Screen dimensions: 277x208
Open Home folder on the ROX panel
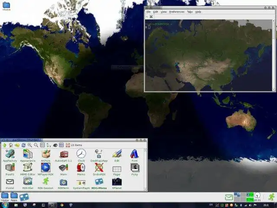click(x=5, y=197)
